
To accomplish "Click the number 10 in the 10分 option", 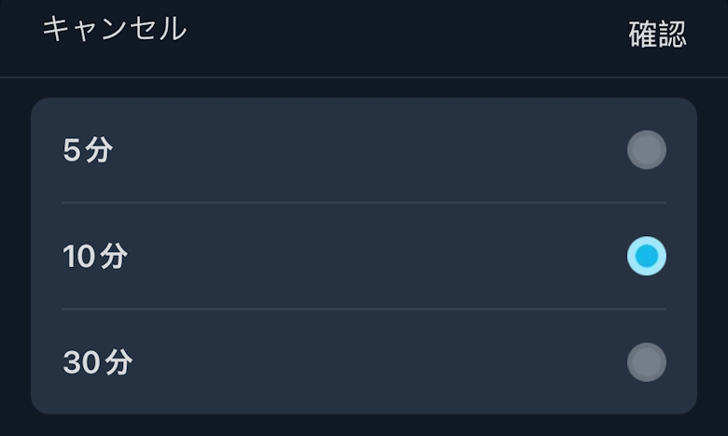I will (x=79, y=257).
